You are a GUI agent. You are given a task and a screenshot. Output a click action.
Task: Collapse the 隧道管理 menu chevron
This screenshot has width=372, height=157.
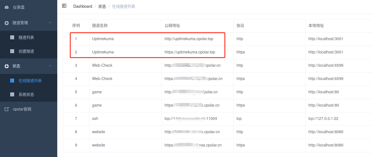pyautogui.click(x=50, y=23)
